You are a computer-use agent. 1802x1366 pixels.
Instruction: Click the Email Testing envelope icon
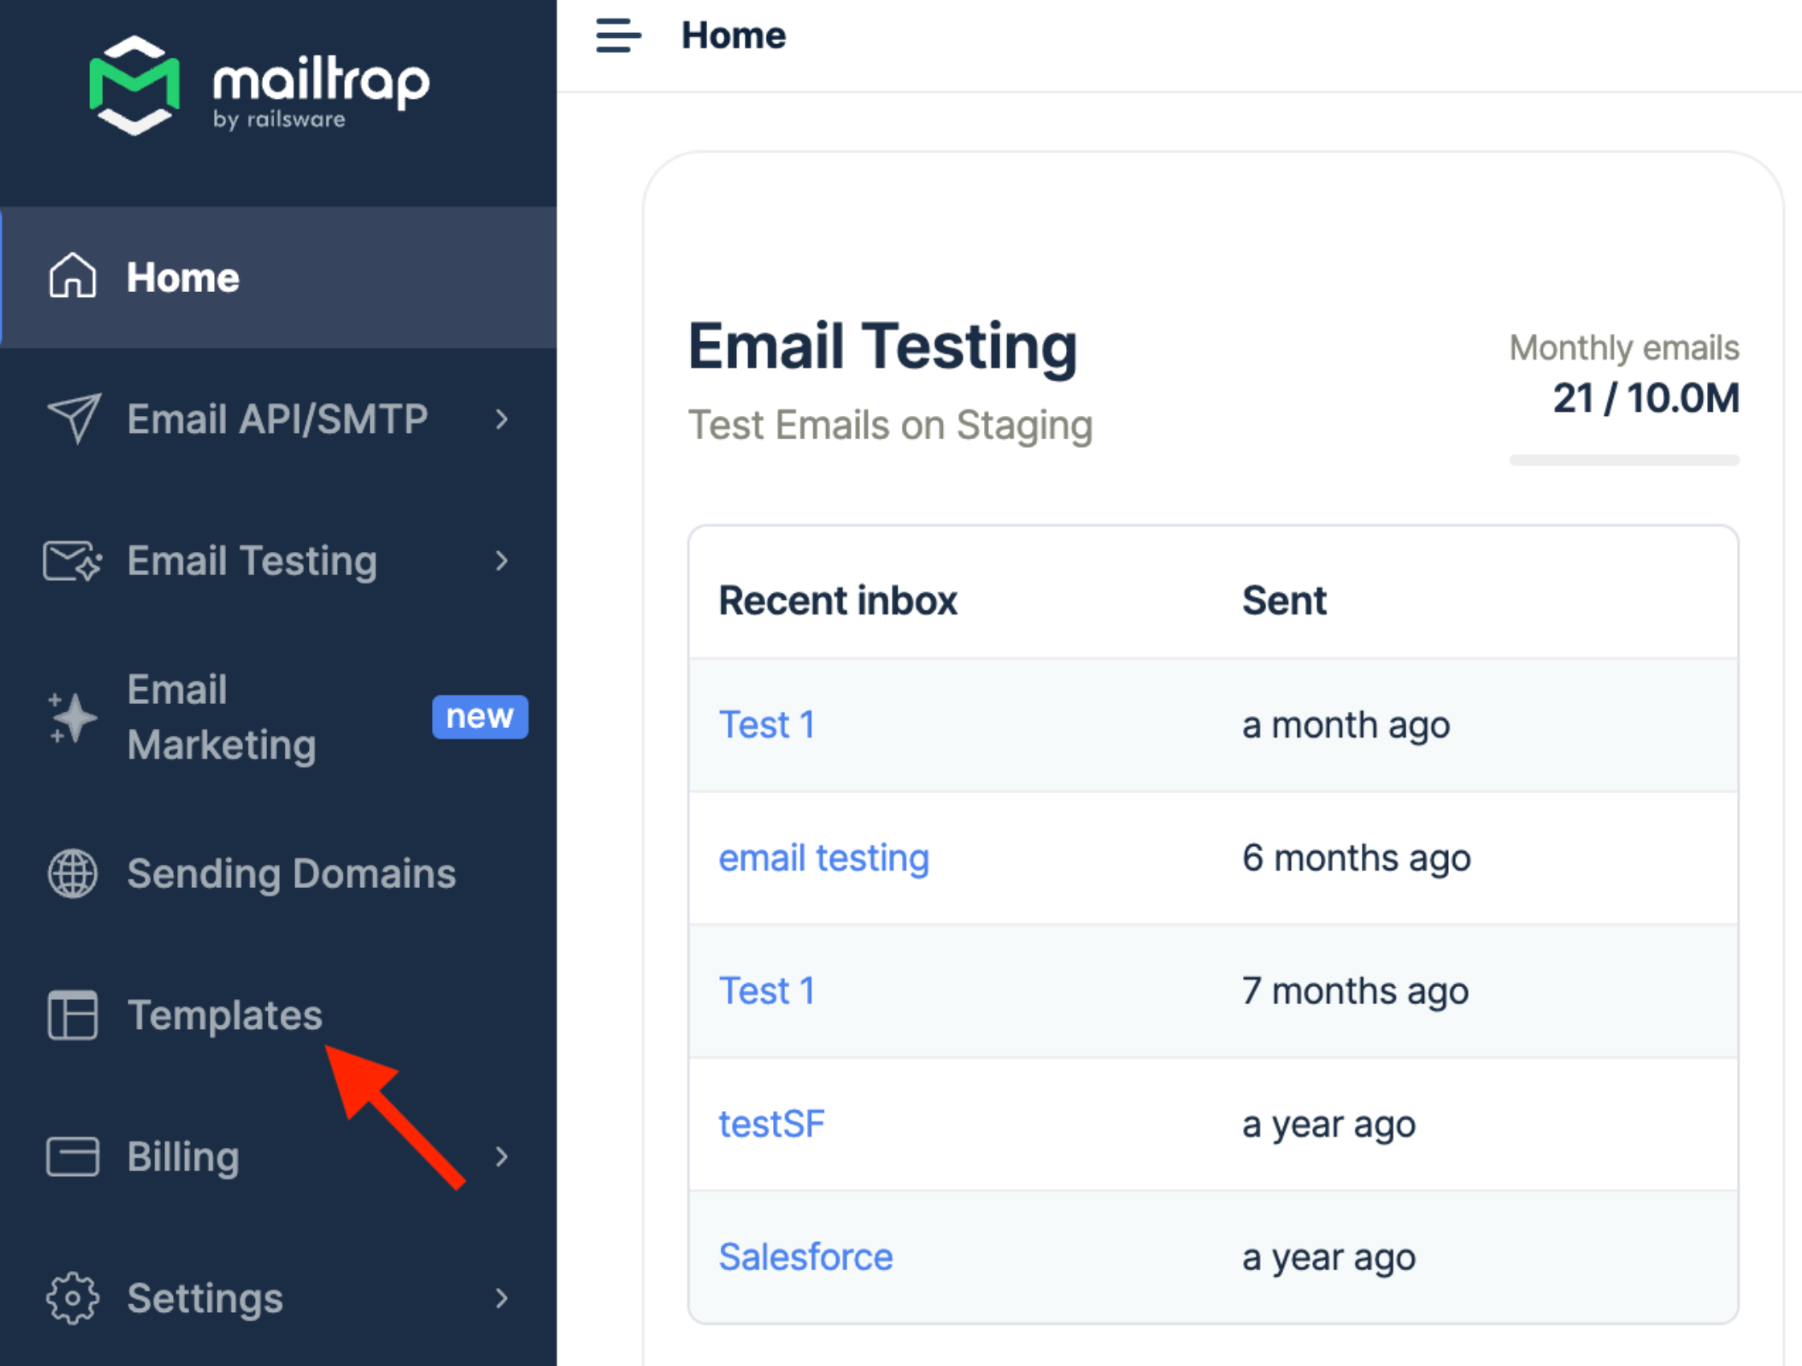[x=72, y=561]
